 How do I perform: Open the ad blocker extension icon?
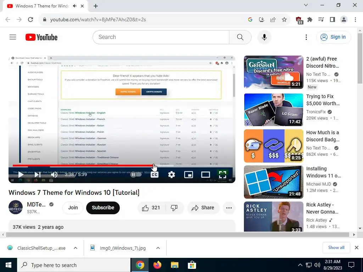(x=299, y=20)
